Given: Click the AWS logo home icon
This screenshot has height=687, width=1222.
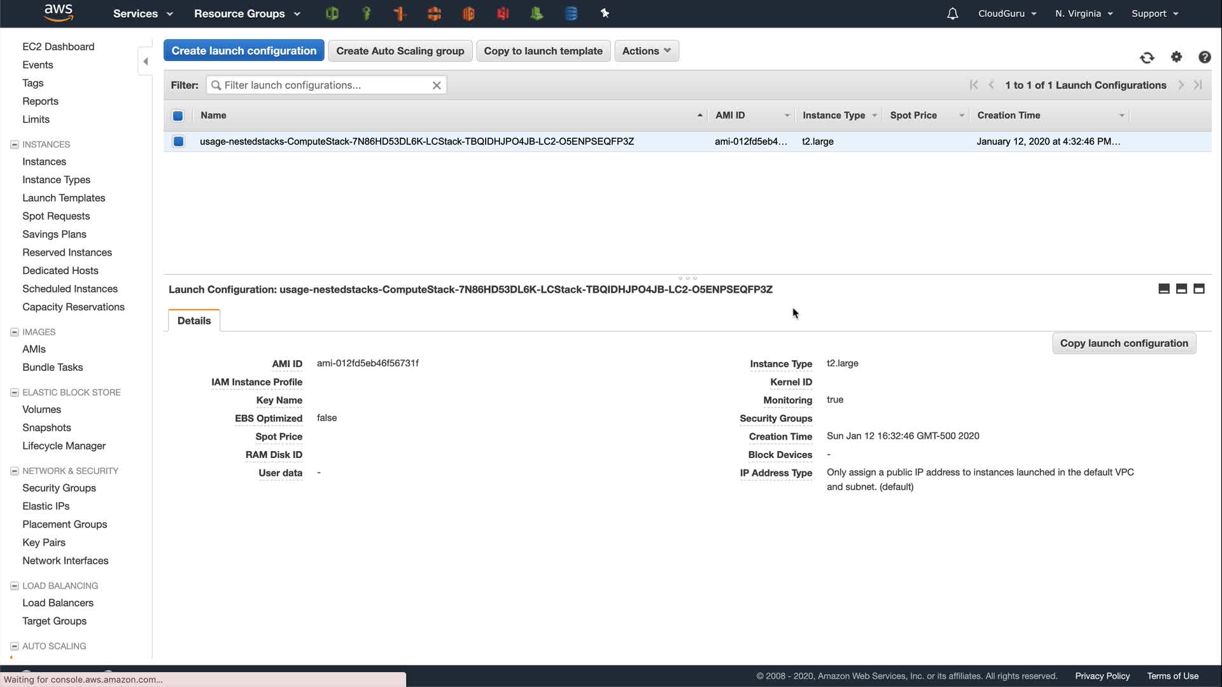Looking at the screenshot, I should [x=59, y=13].
